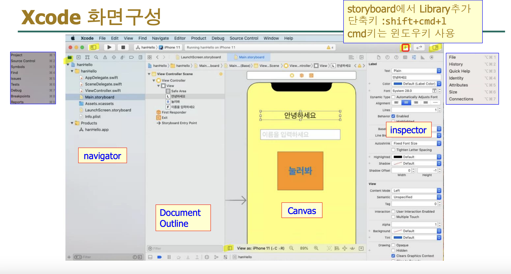
Task: Select the Find navigator magnifier icon
Action: 96,57
